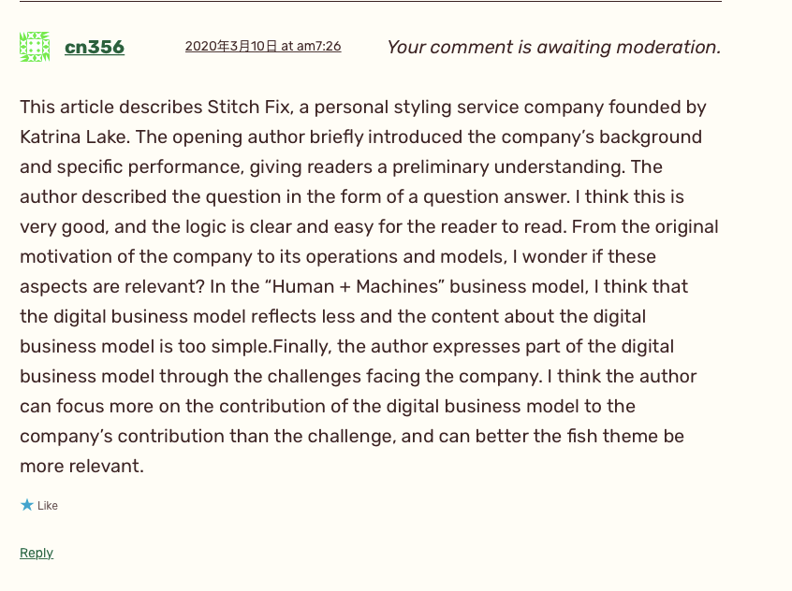Screen dimensions: 792x591
Task: Open the cn356 author profile link
Action: (95, 47)
